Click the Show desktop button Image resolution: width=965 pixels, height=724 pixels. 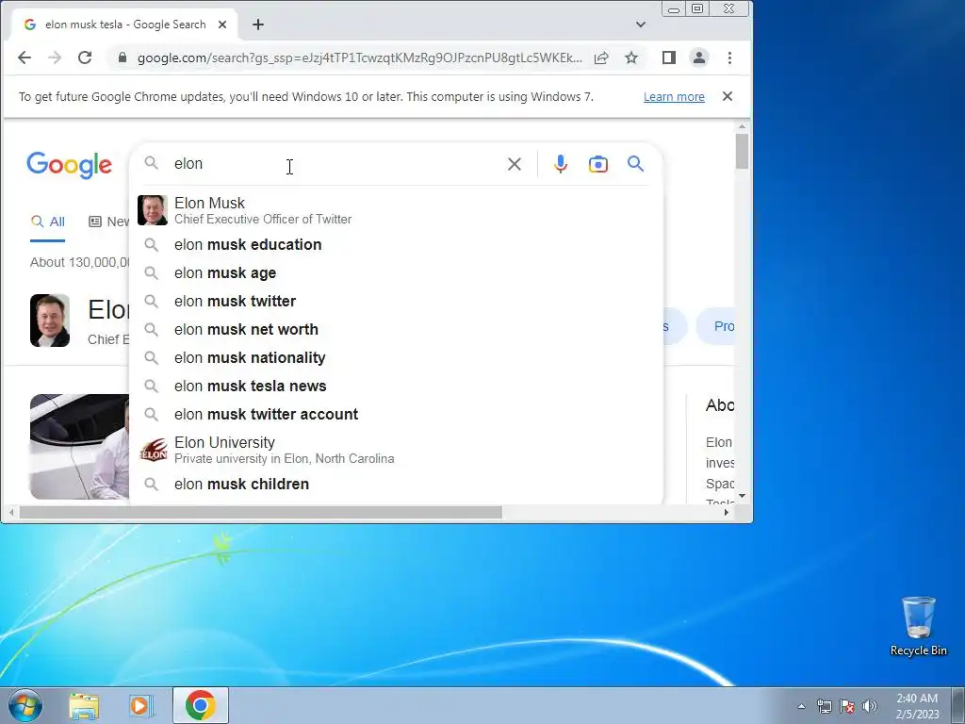958,705
